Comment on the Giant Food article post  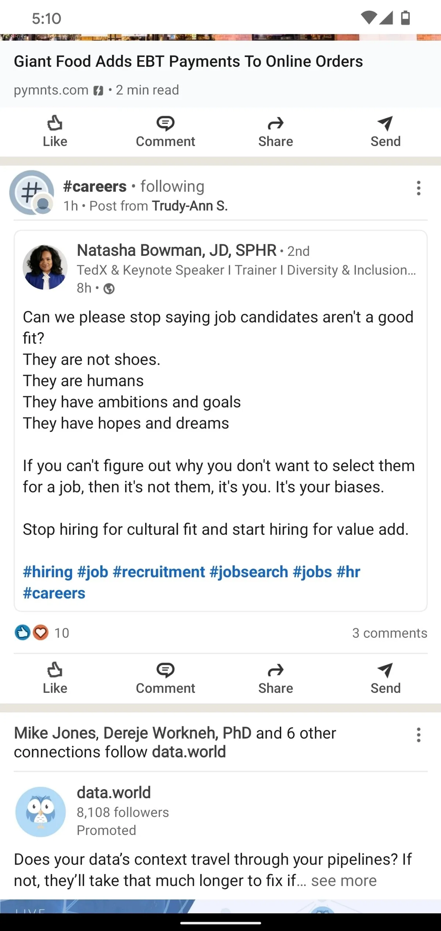[x=165, y=132]
